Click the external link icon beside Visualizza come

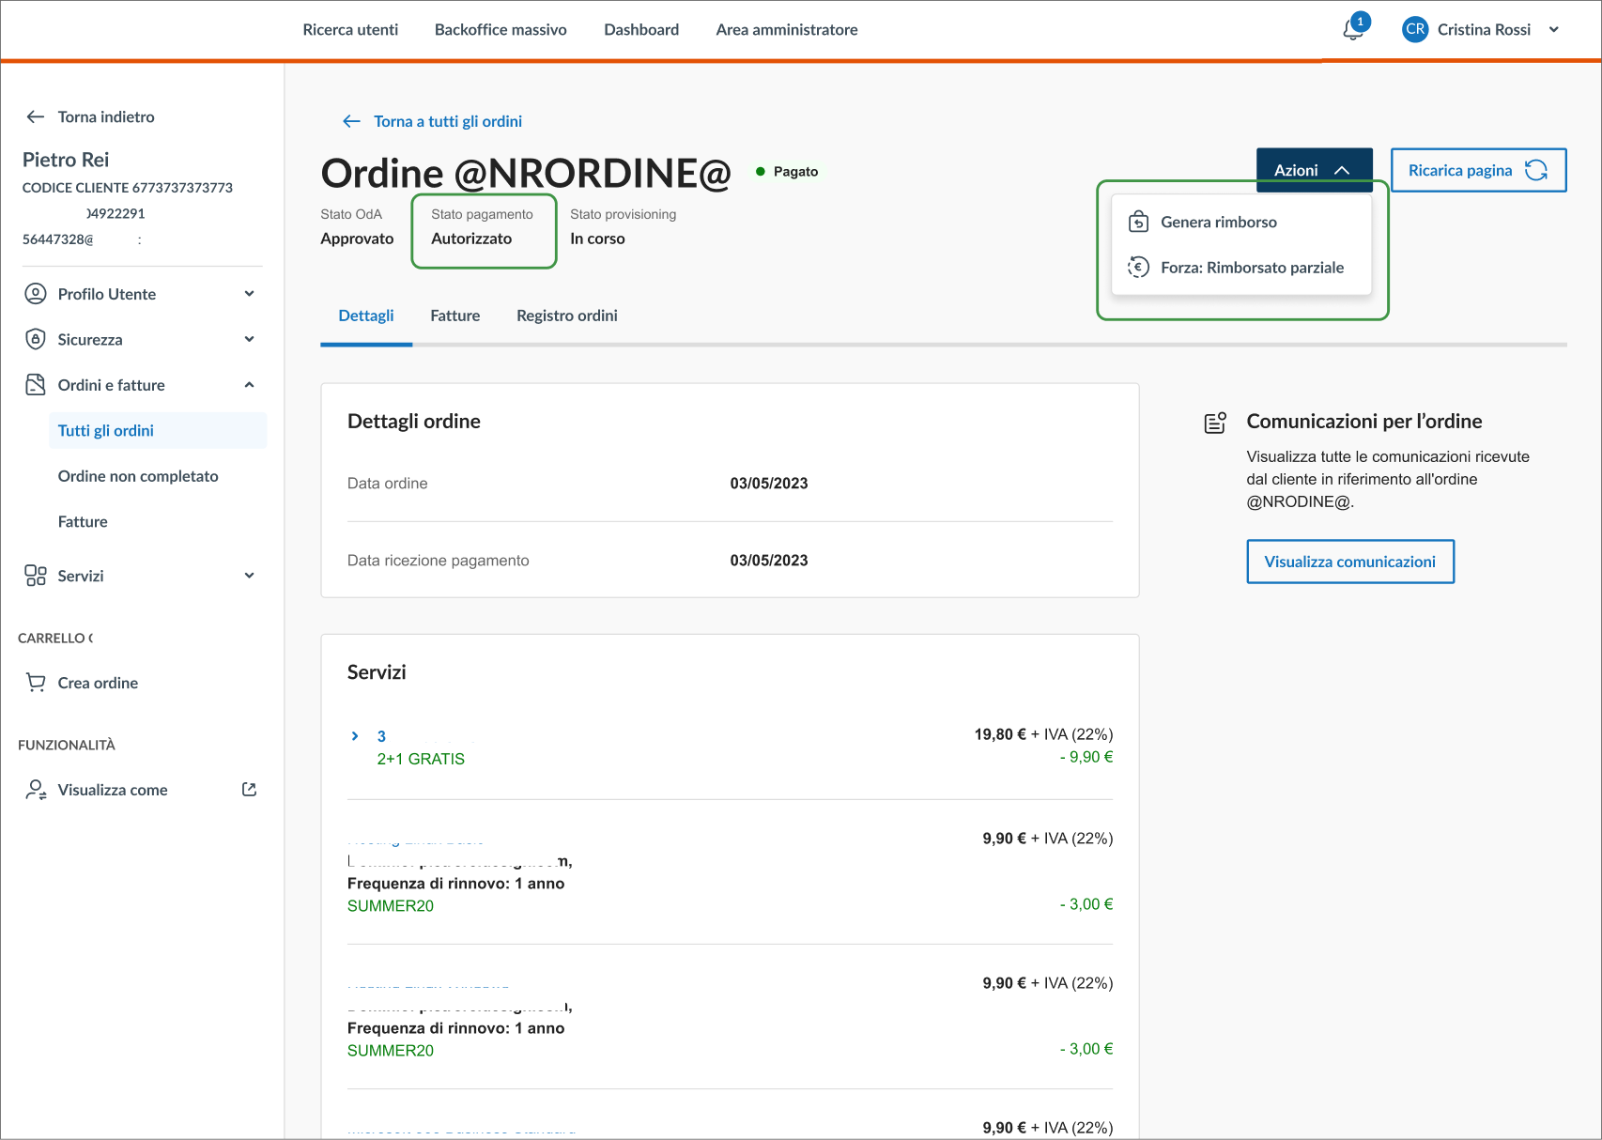click(x=249, y=790)
